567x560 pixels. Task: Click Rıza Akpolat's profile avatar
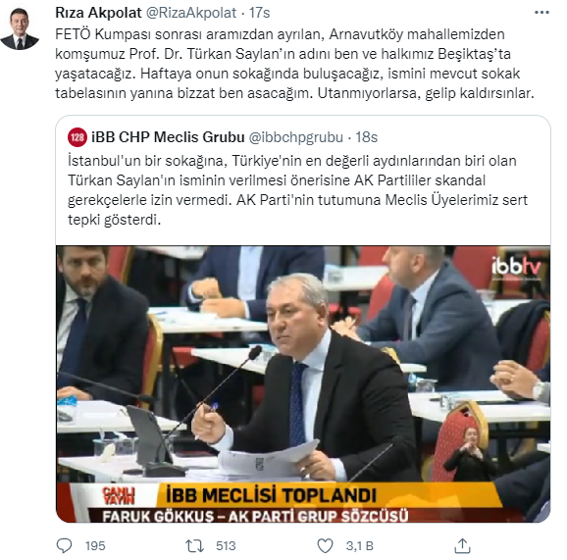(x=20, y=28)
